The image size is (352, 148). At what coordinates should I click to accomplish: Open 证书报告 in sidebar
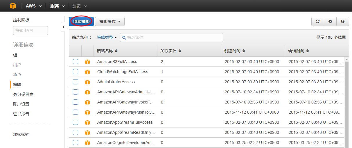click(21, 114)
